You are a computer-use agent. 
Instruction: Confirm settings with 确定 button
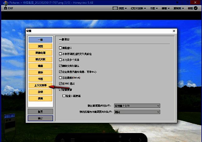point(40,118)
